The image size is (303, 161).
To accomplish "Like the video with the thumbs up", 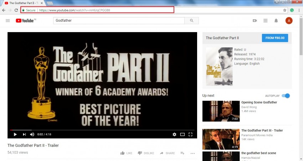I will tap(127, 153).
